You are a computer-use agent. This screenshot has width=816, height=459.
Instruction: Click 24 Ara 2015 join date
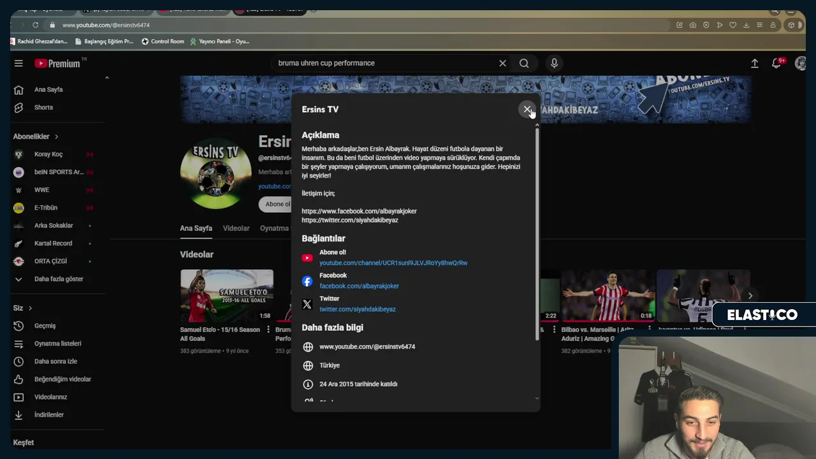(358, 384)
